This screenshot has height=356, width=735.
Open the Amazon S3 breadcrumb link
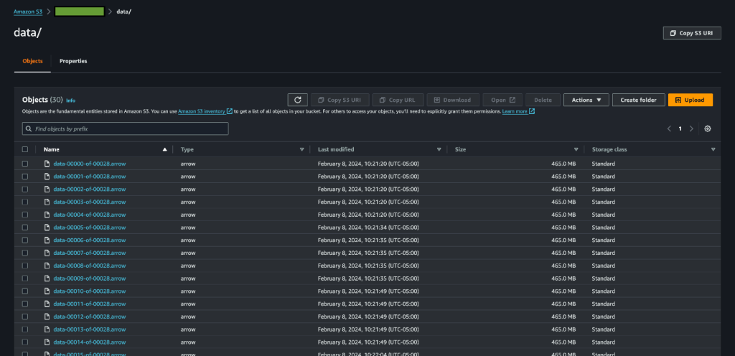click(28, 11)
